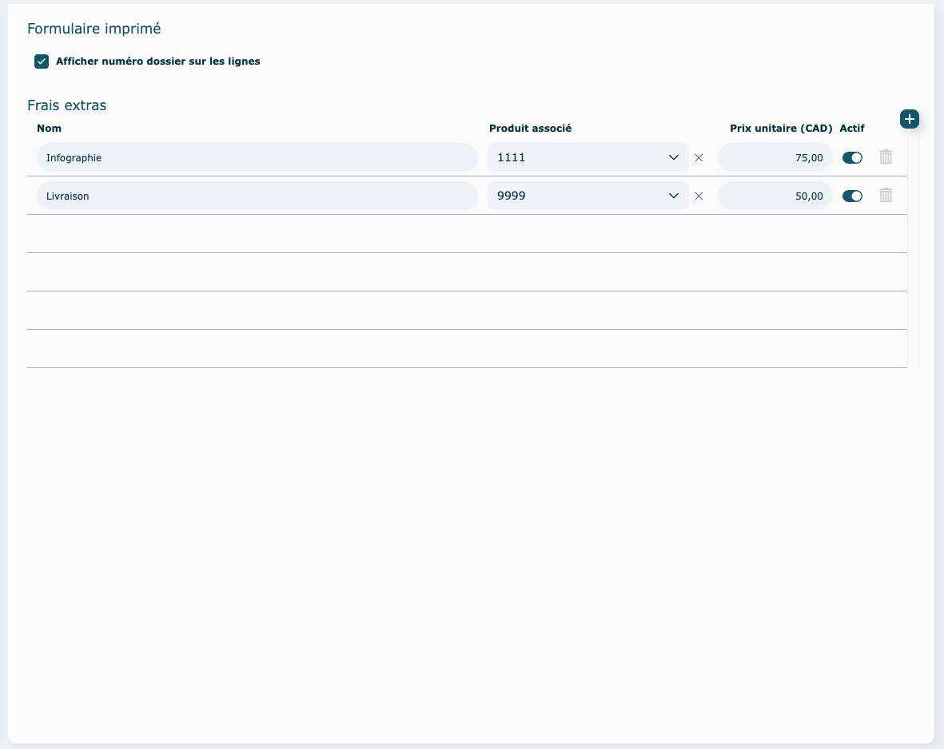Edit the Infographie name field
Viewport: 944px width, 749px height.
(257, 158)
